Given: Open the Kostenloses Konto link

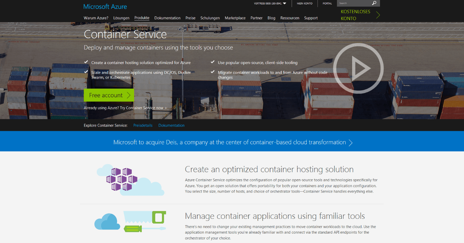Looking at the screenshot, I should click(355, 15).
